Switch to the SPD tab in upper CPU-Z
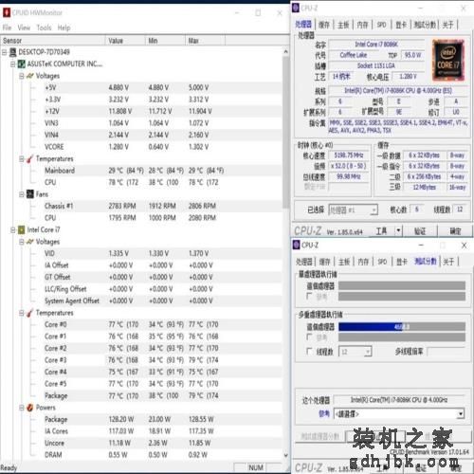The image size is (474, 474). point(382,25)
